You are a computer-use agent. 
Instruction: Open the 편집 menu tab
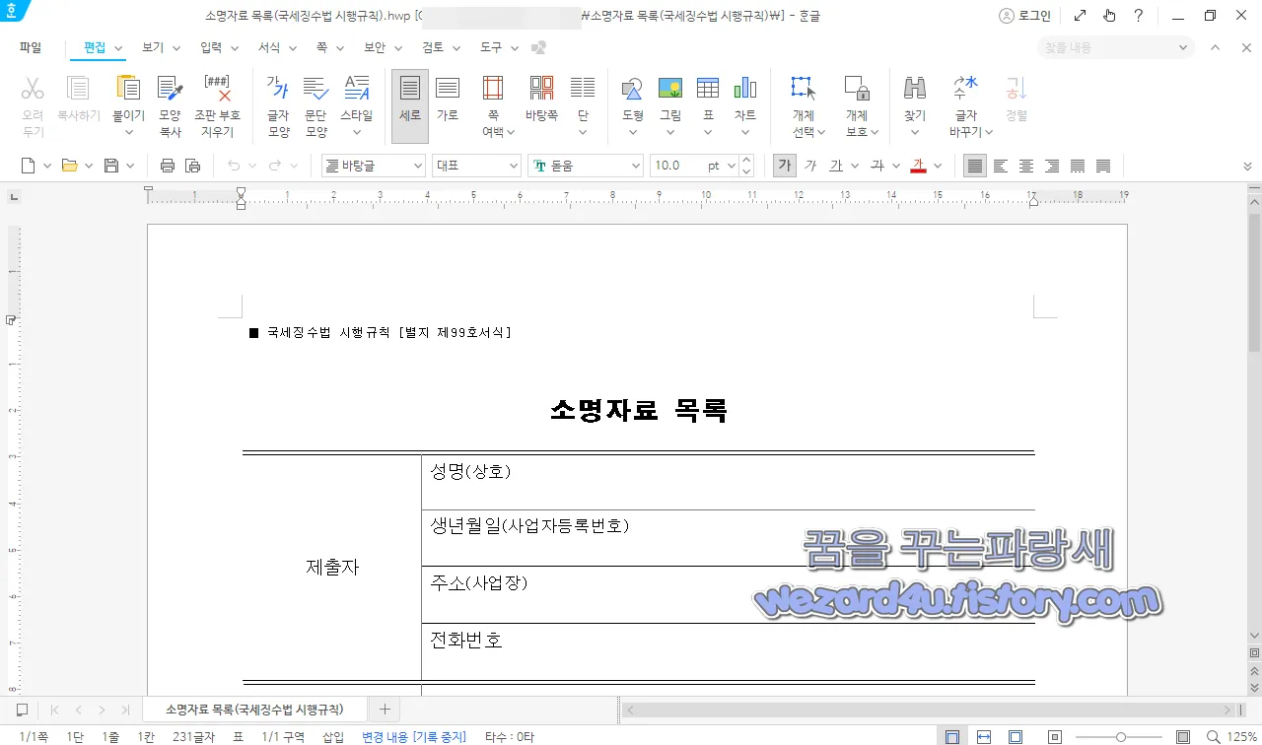96,47
